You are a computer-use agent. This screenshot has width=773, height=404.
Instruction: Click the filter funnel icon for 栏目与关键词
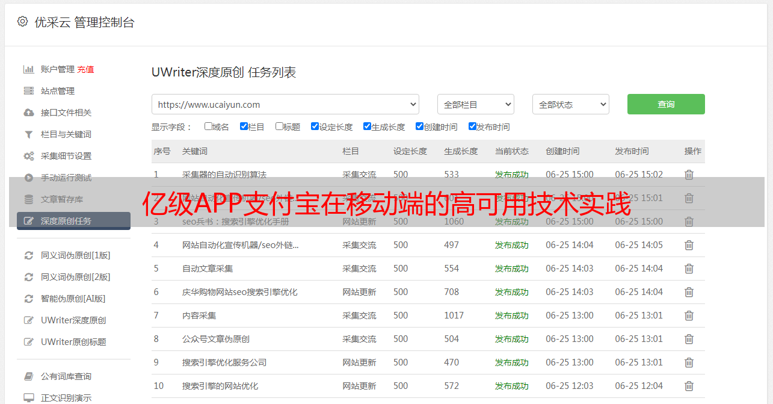point(28,134)
